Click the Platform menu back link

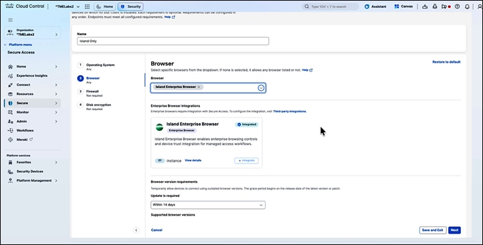click(18, 45)
